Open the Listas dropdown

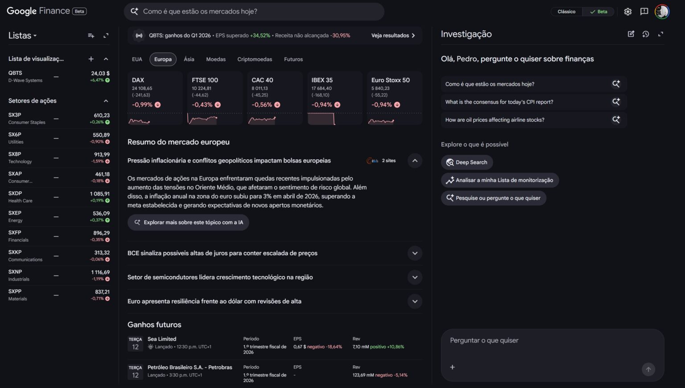22,36
